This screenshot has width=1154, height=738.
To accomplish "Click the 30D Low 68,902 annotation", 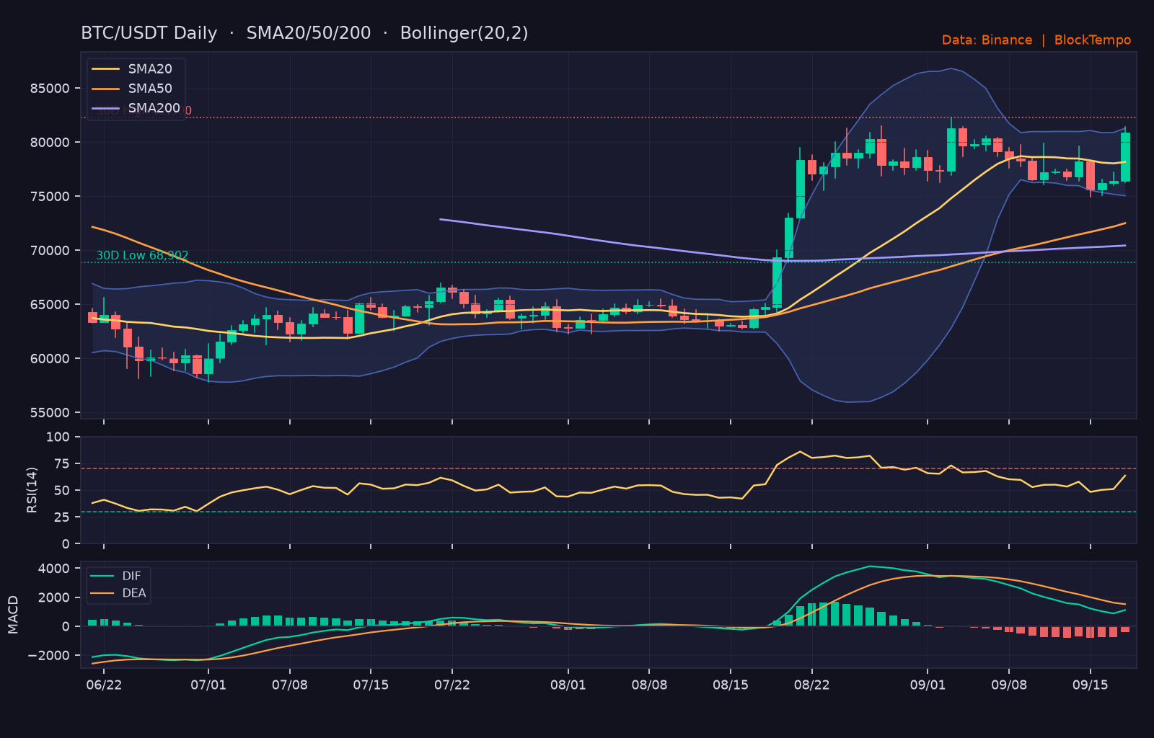I will (x=142, y=255).
